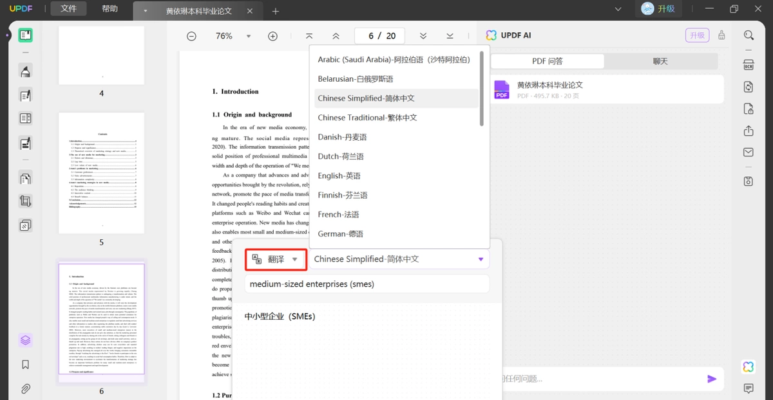Choose English-英语 language
Viewport: 773px width, 400px height.
click(x=396, y=176)
